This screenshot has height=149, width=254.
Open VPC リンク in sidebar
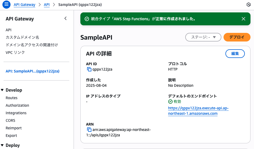coord(15,53)
